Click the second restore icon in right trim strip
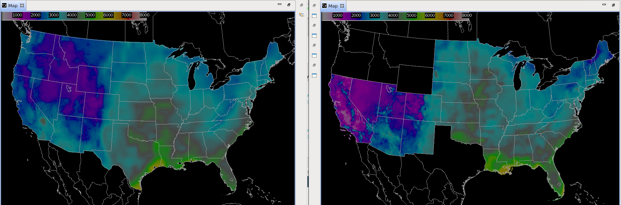This screenshot has height=205, width=621. (314, 25)
